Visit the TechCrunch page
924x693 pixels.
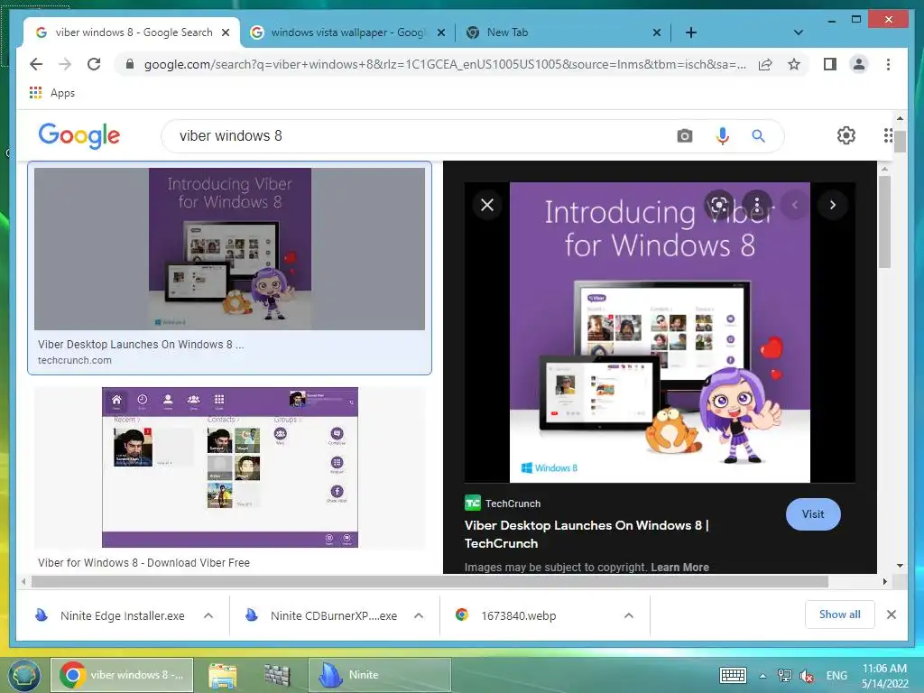pos(813,514)
